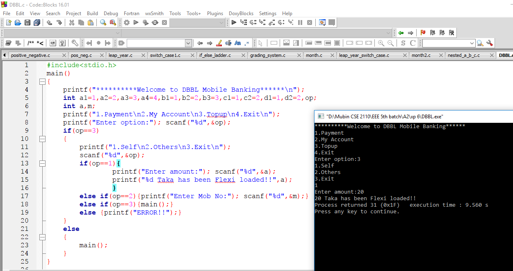Clear all bookmarks using the flag-with-X icon
This screenshot has height=271, width=513.
[451, 32]
